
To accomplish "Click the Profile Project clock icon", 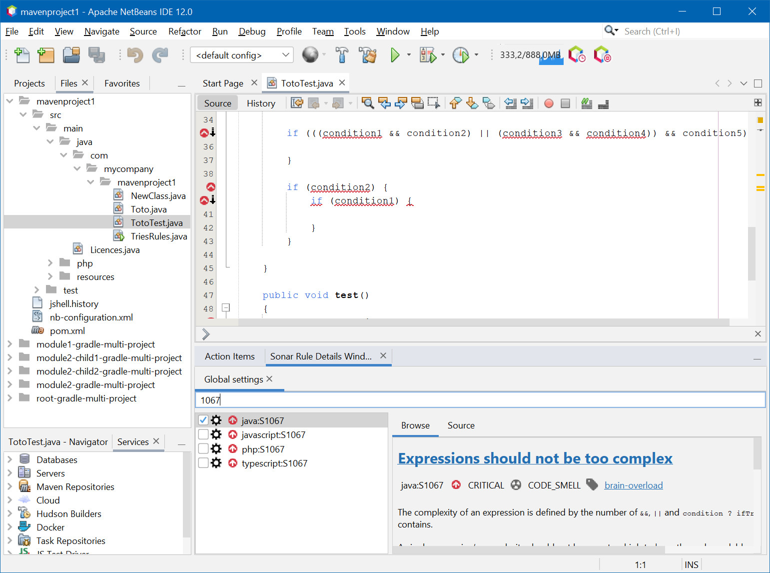I will tap(460, 55).
